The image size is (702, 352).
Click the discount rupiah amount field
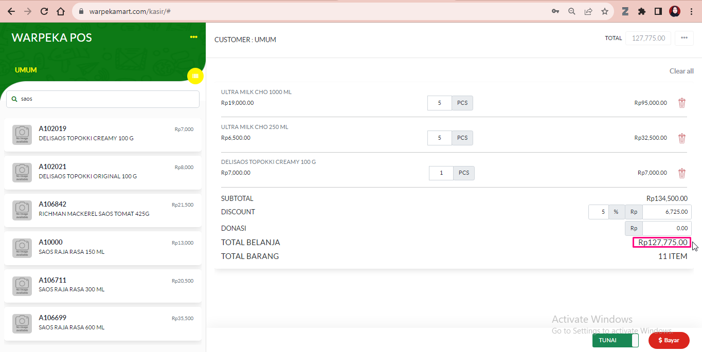[667, 212]
